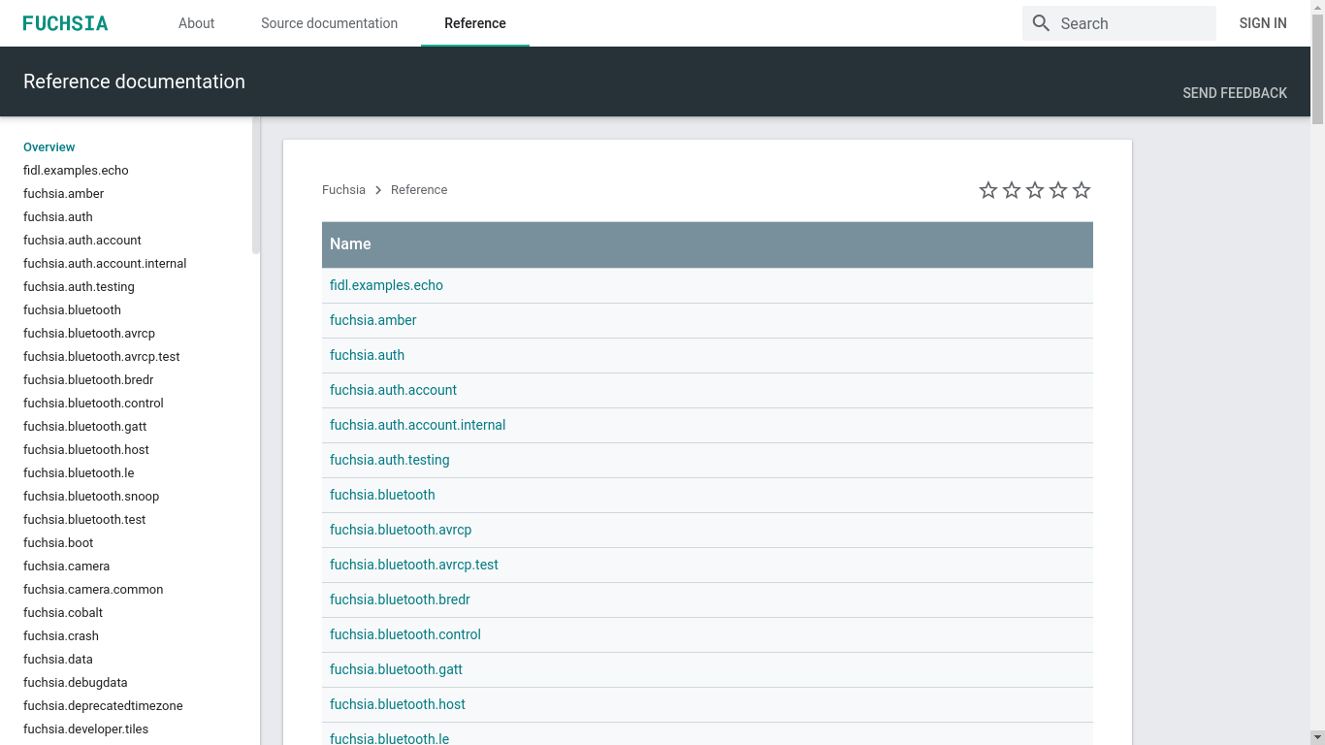Open the Source documentation tab
The image size is (1325, 745).
(329, 23)
